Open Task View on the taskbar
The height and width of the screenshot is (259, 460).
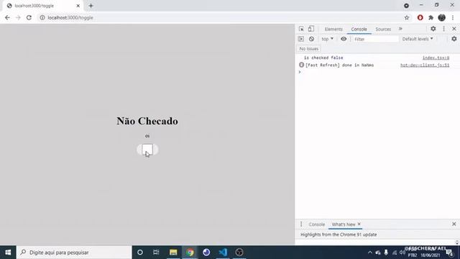[x=156, y=253]
